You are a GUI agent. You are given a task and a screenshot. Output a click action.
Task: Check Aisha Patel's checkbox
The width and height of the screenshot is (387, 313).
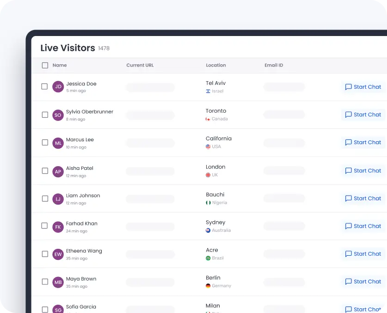click(45, 171)
